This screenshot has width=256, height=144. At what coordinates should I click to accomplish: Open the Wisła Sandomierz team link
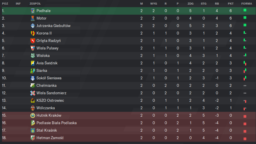(51, 93)
